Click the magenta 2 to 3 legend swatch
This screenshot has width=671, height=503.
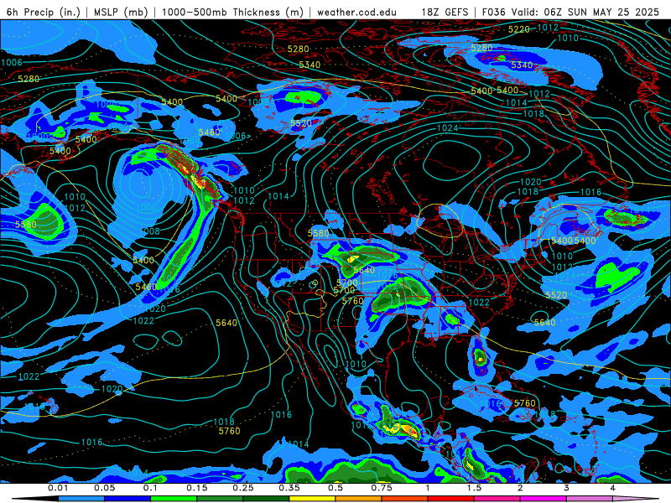[544, 499]
